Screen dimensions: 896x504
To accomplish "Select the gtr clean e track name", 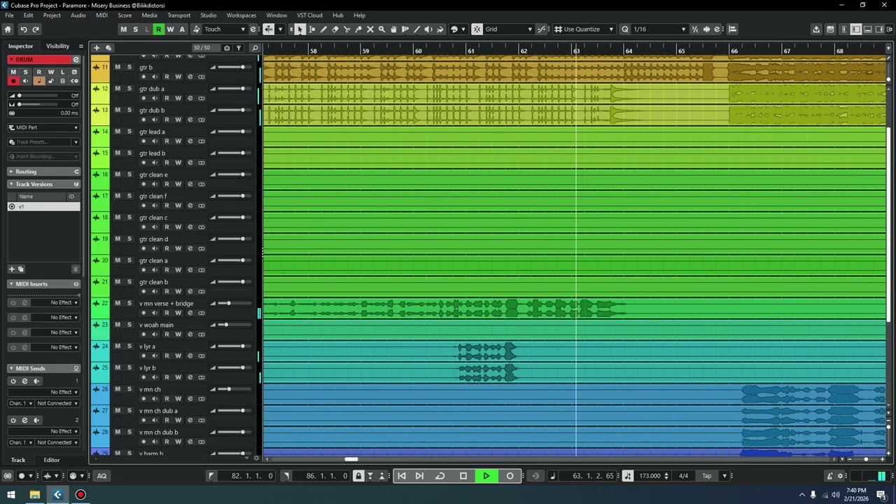I will point(153,175).
